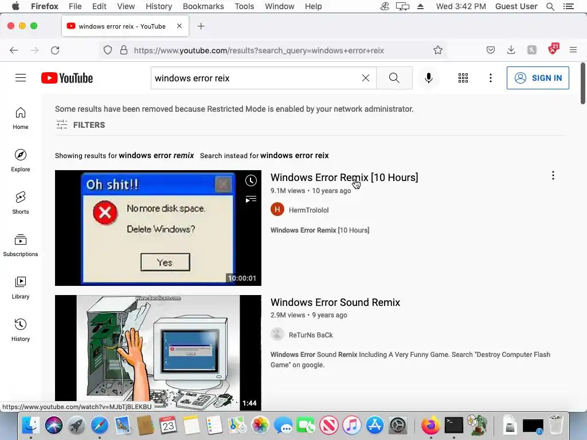Open the Edit menu
The width and height of the screenshot is (587, 440).
[99, 6]
